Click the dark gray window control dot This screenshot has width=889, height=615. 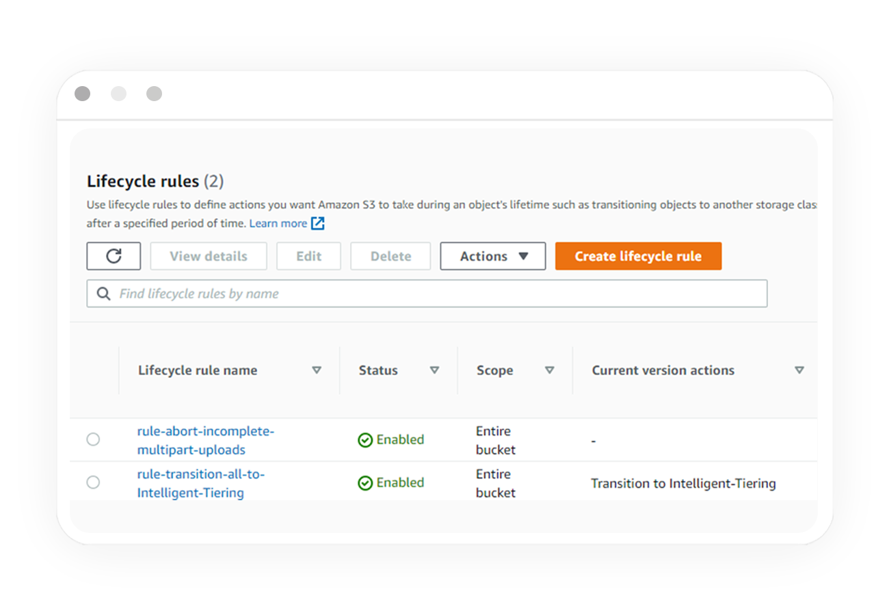[82, 94]
